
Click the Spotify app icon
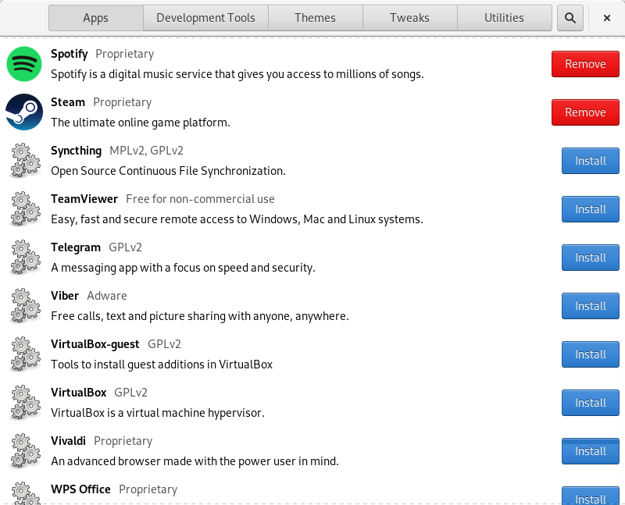(x=24, y=64)
